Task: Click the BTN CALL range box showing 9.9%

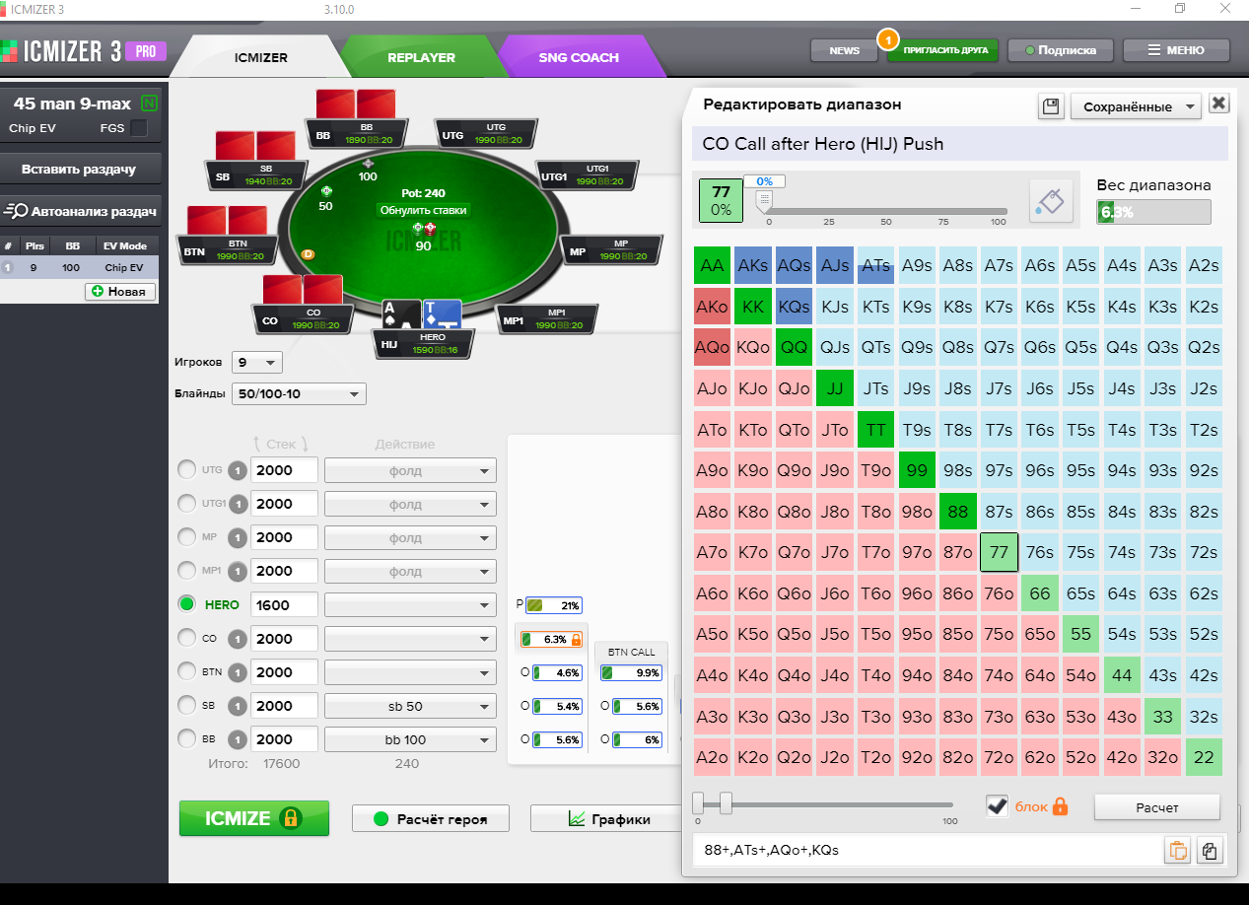Action: pyautogui.click(x=631, y=672)
